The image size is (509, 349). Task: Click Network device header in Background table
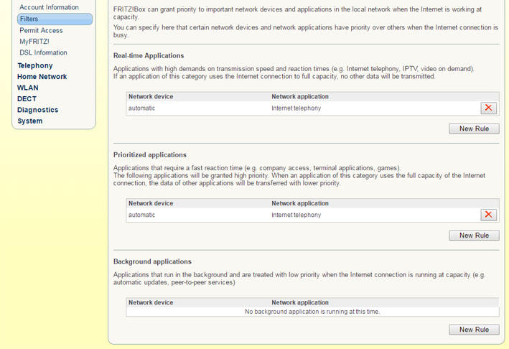(151, 302)
